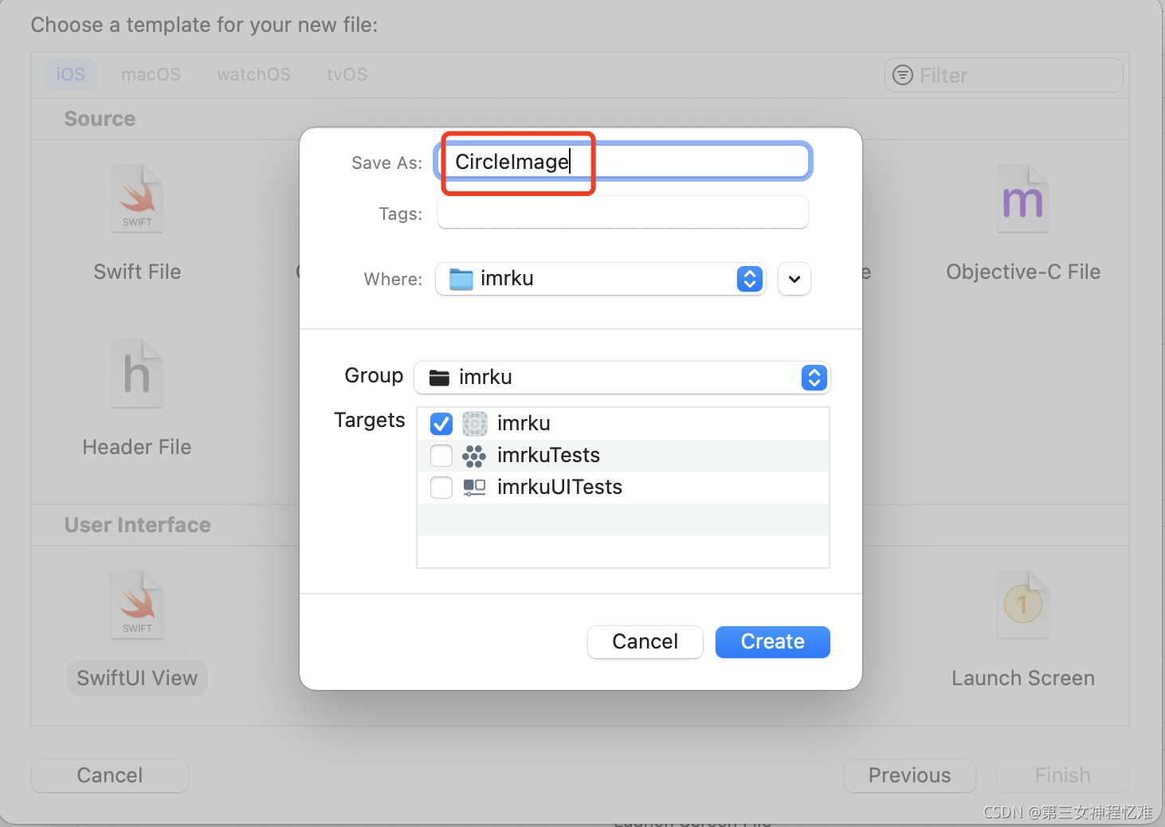Go back with the Previous button
Image resolution: width=1165 pixels, height=827 pixels.
coord(910,776)
